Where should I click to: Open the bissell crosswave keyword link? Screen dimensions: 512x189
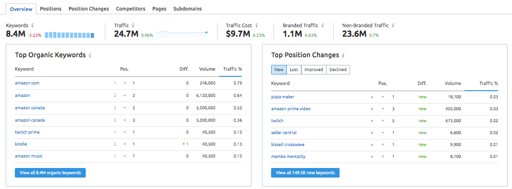288,145
